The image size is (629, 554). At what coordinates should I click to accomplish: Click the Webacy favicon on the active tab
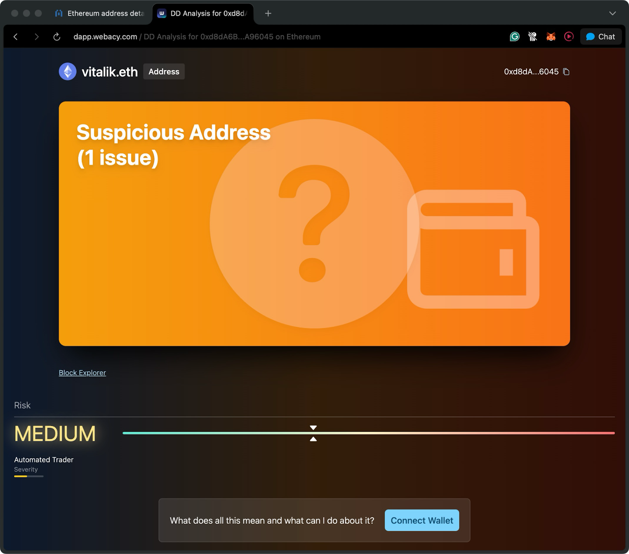pos(161,13)
